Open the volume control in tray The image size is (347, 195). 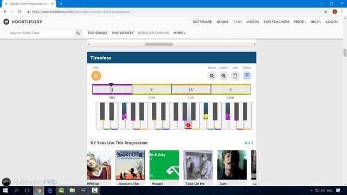[x=323, y=190]
